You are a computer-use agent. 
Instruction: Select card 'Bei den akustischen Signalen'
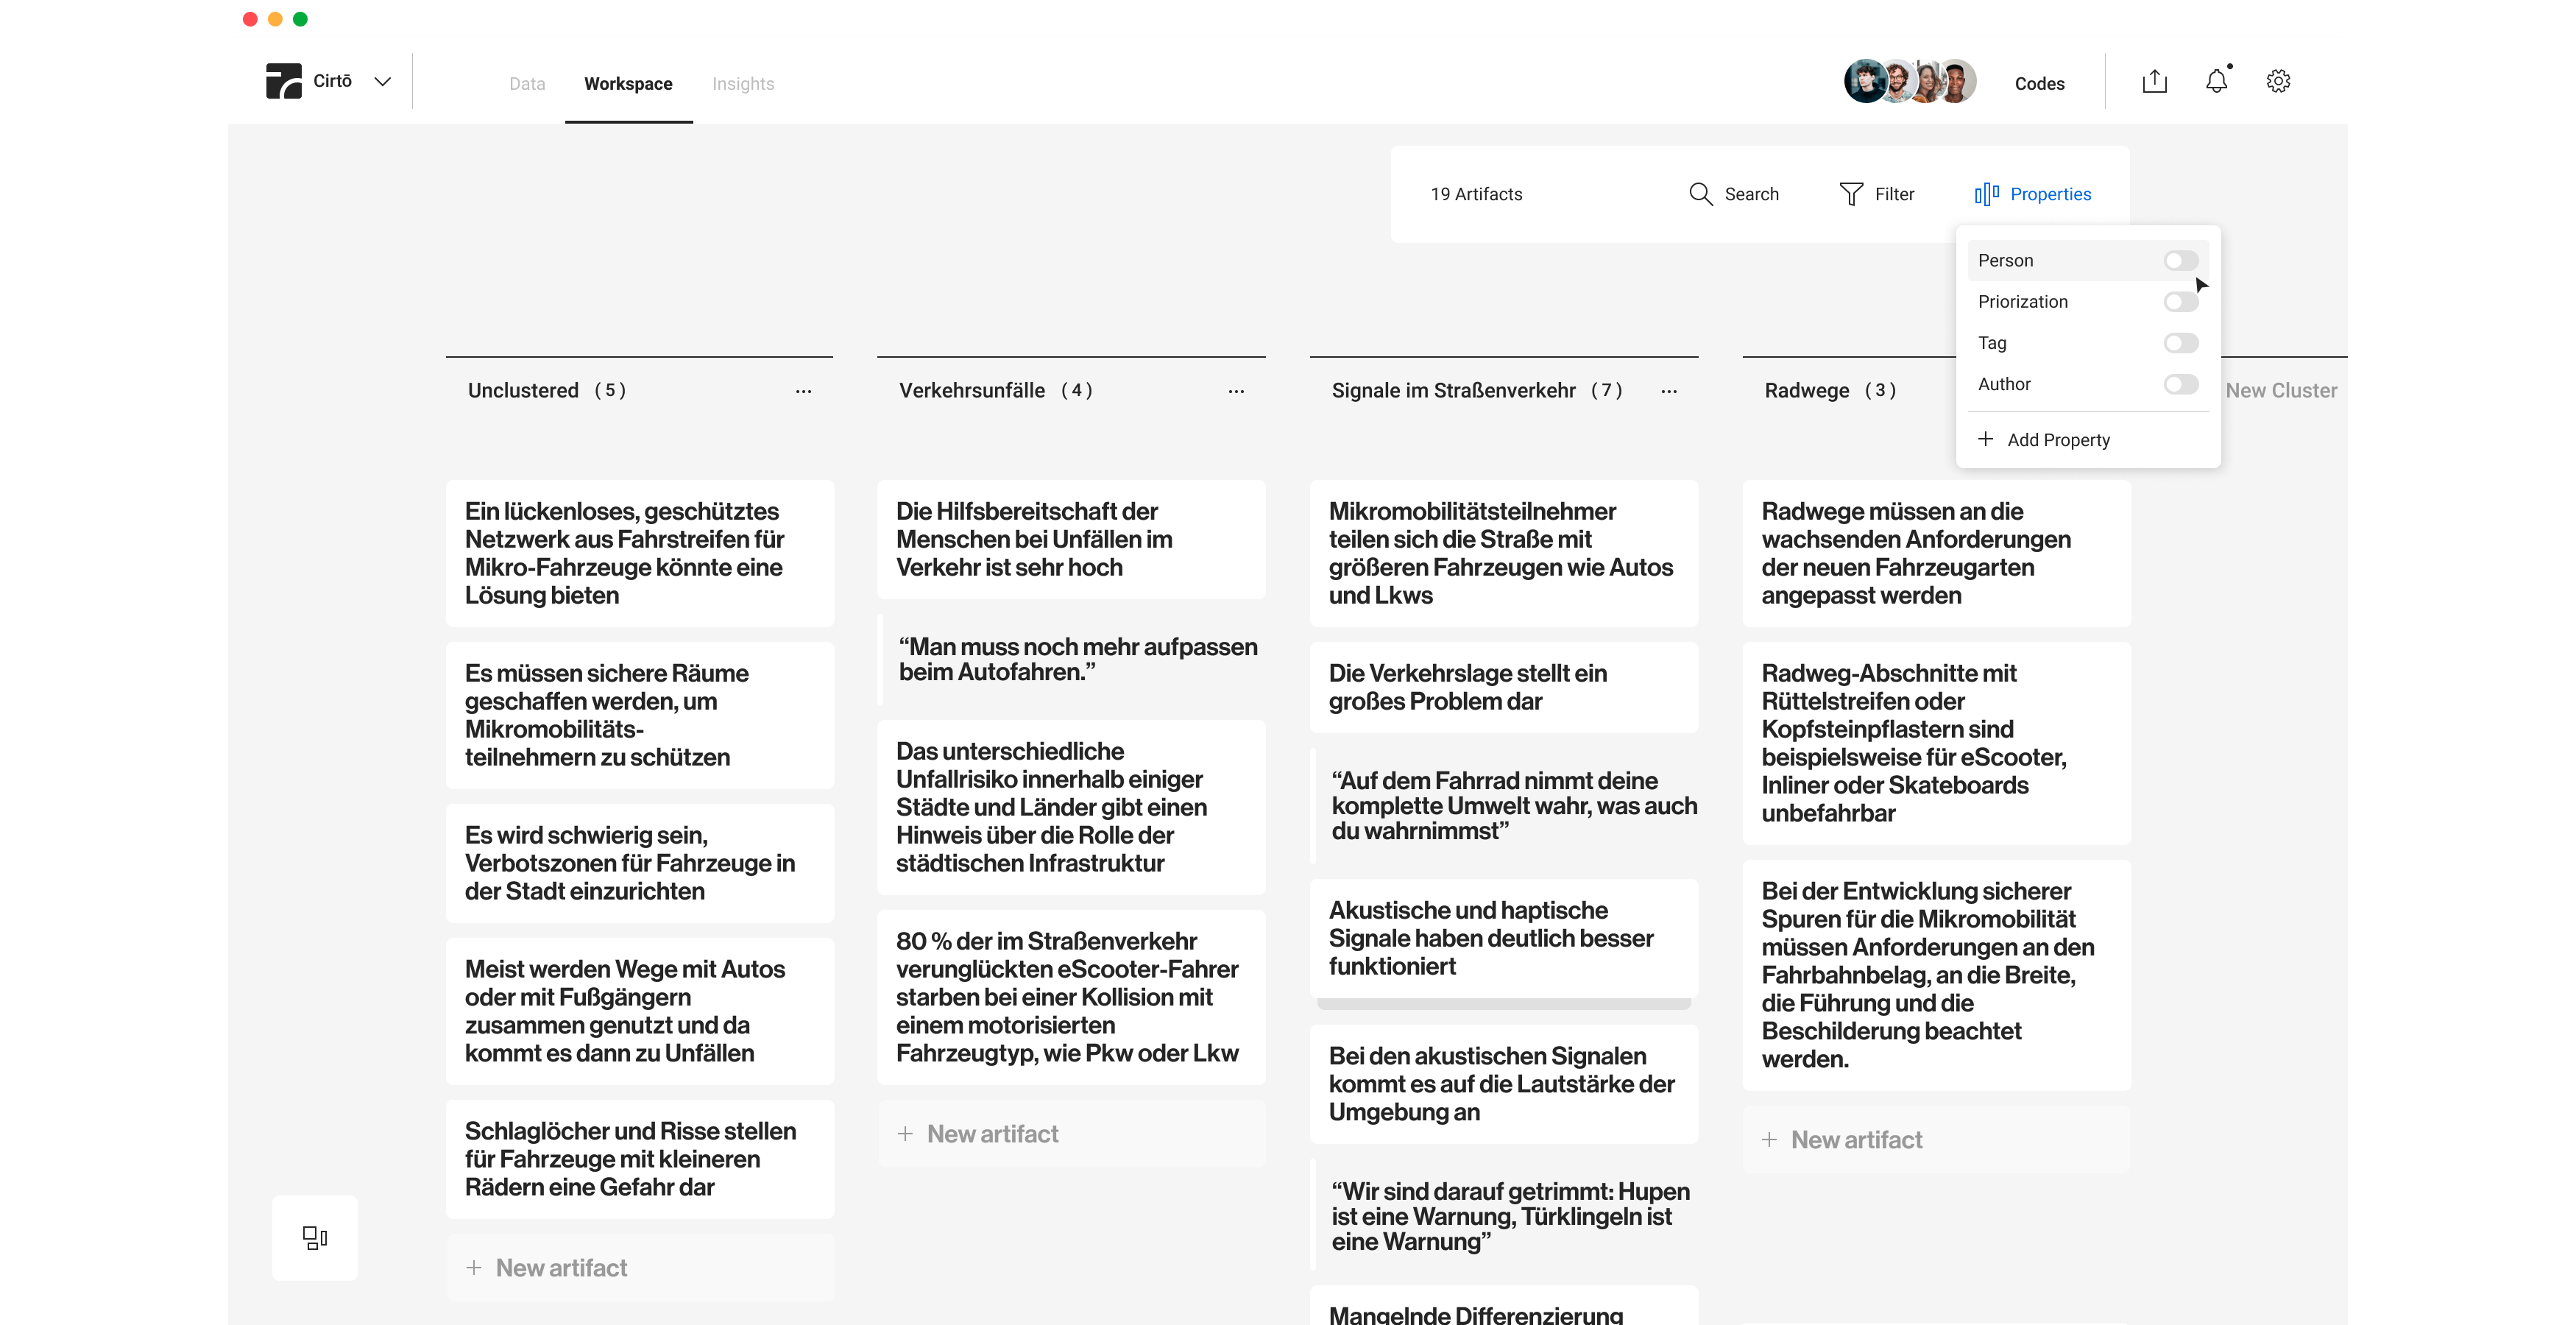pos(1504,1084)
